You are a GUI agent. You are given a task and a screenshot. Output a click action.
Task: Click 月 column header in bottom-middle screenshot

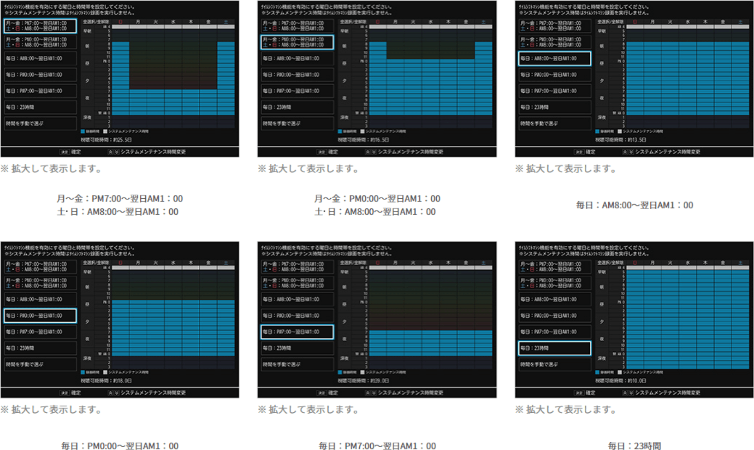click(395, 263)
